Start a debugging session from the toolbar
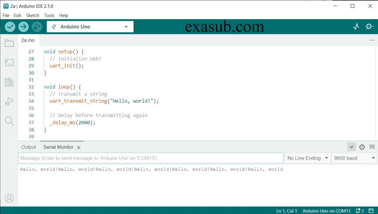This screenshot has width=378, height=214. tap(37, 27)
